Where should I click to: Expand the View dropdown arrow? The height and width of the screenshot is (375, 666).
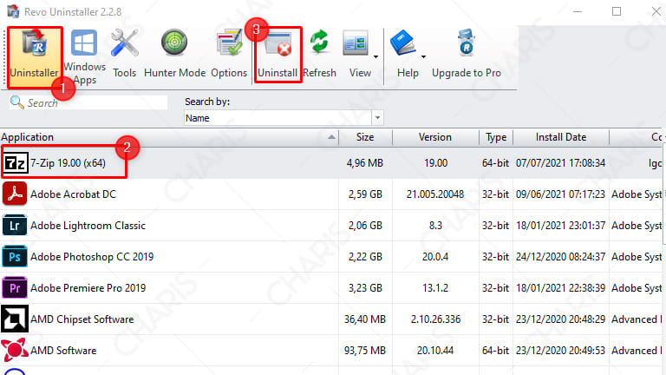pyautogui.click(x=375, y=56)
